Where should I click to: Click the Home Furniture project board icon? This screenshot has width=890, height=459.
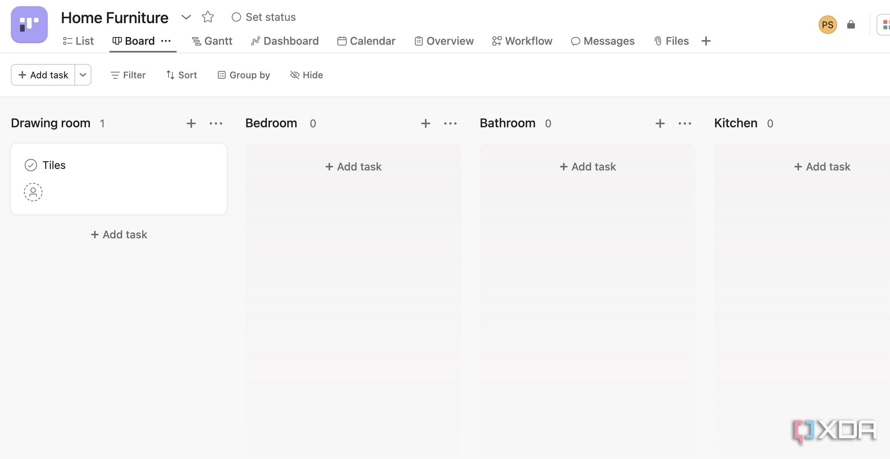point(29,25)
